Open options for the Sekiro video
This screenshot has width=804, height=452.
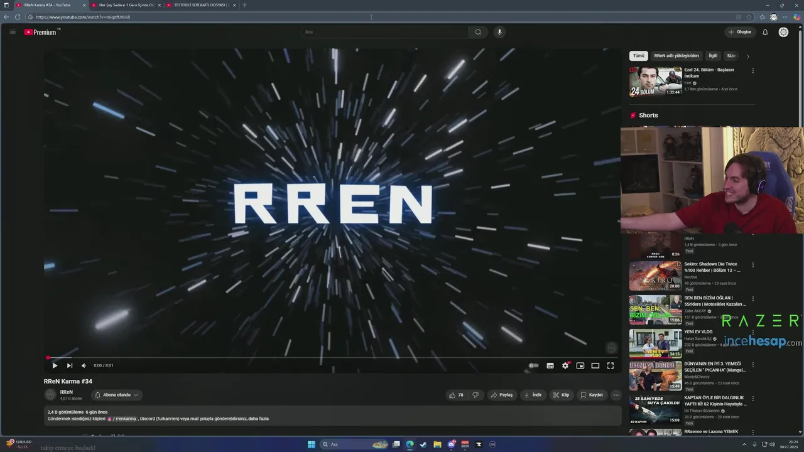(752, 265)
